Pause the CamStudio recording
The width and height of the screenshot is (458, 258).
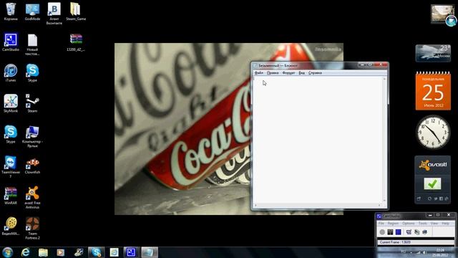coord(390,232)
